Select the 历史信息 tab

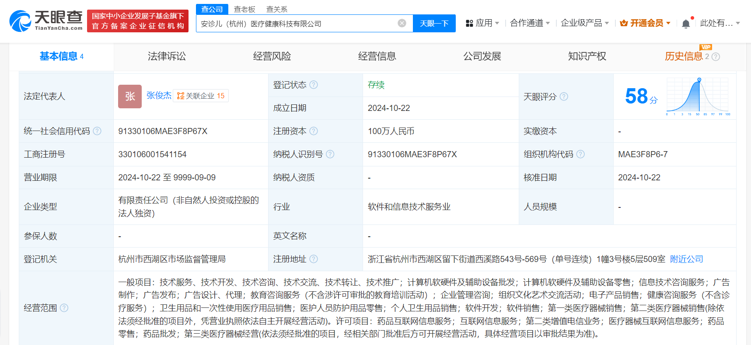(x=684, y=56)
